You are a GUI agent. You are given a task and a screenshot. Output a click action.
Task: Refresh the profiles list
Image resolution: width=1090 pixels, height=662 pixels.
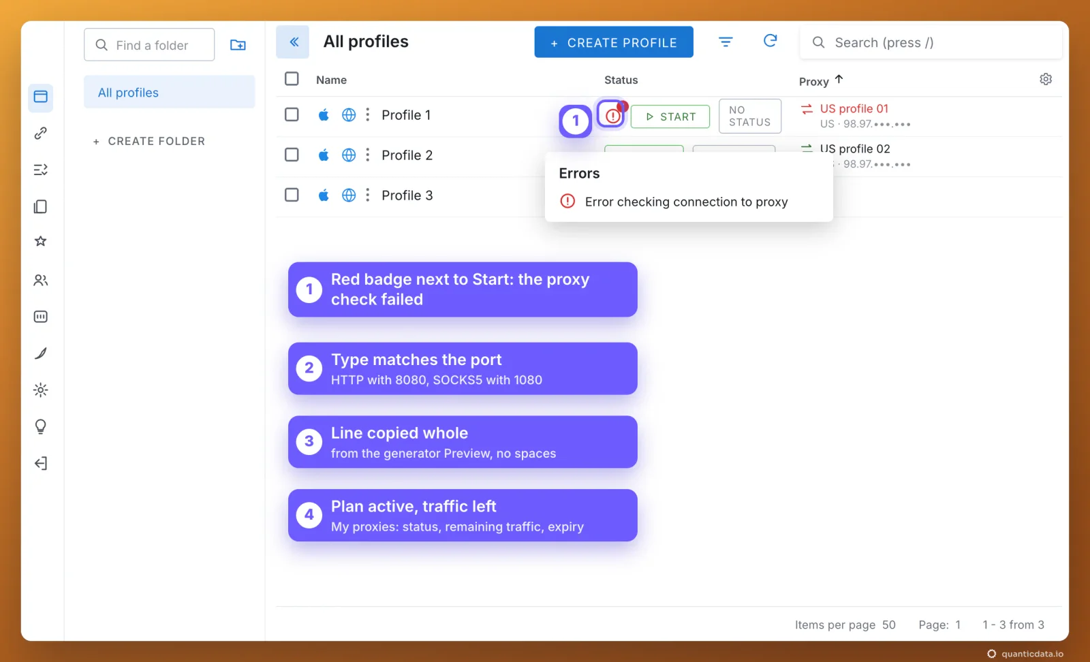(770, 41)
